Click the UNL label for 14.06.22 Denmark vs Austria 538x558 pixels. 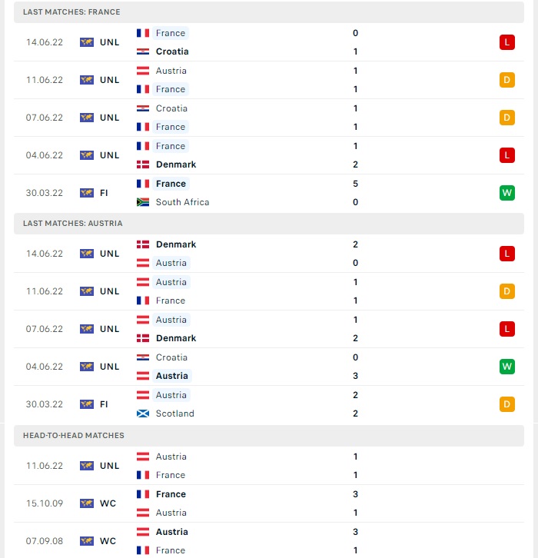pos(110,254)
